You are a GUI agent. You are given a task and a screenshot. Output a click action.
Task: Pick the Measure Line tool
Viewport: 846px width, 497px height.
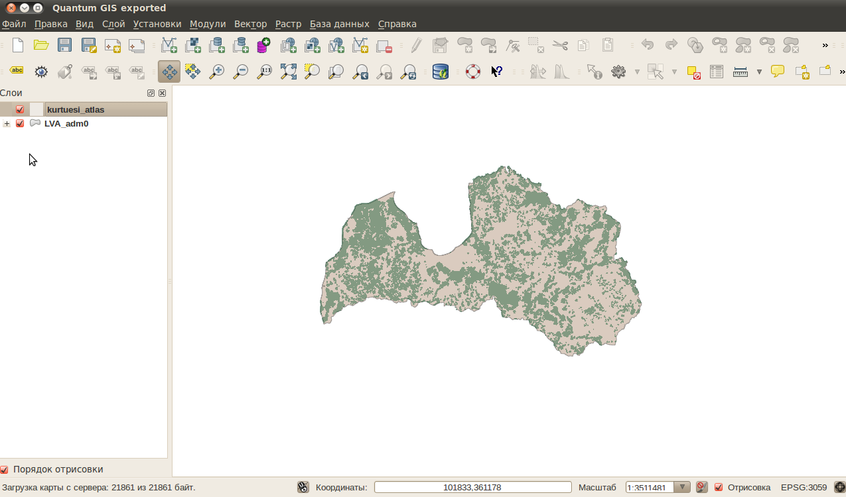[739, 72]
